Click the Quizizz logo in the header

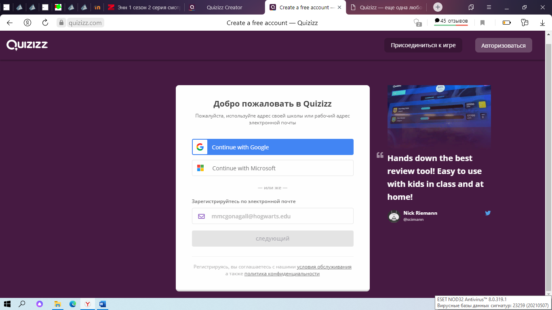pyautogui.click(x=27, y=45)
